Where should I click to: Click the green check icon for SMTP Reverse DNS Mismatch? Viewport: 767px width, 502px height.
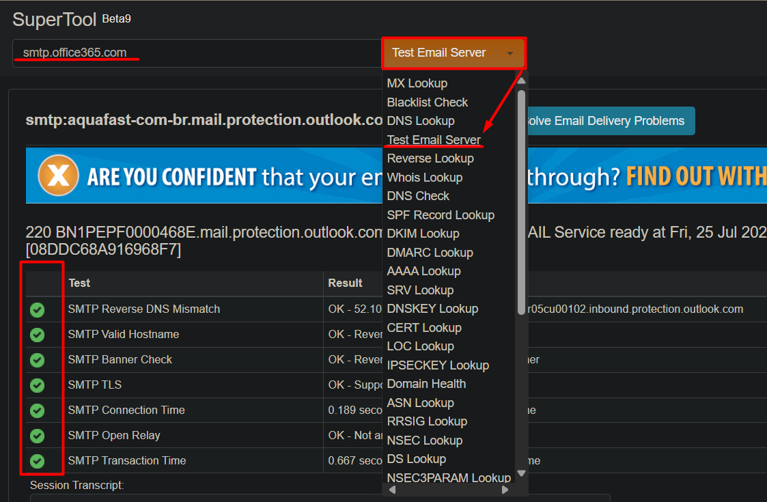(x=37, y=310)
